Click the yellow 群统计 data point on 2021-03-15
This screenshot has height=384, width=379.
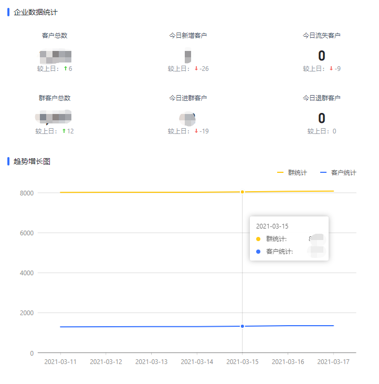[242, 192]
